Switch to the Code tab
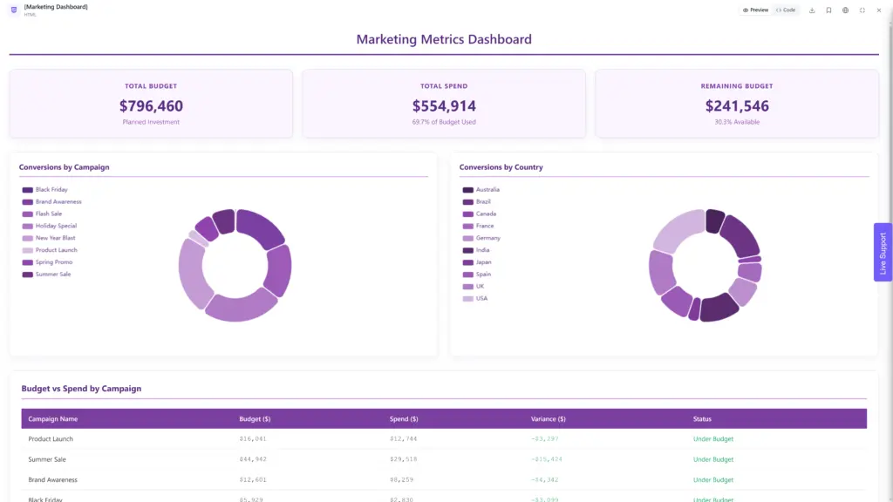The image size is (893, 502). point(786,10)
